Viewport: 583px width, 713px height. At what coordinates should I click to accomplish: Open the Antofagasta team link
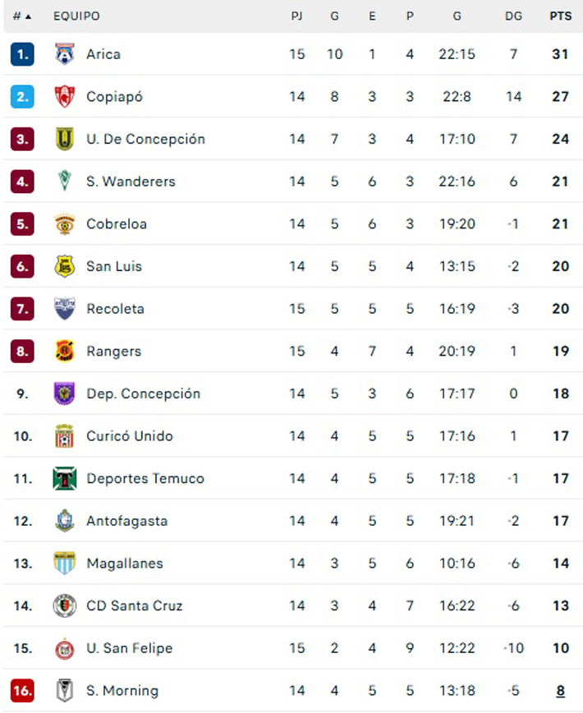(x=126, y=521)
